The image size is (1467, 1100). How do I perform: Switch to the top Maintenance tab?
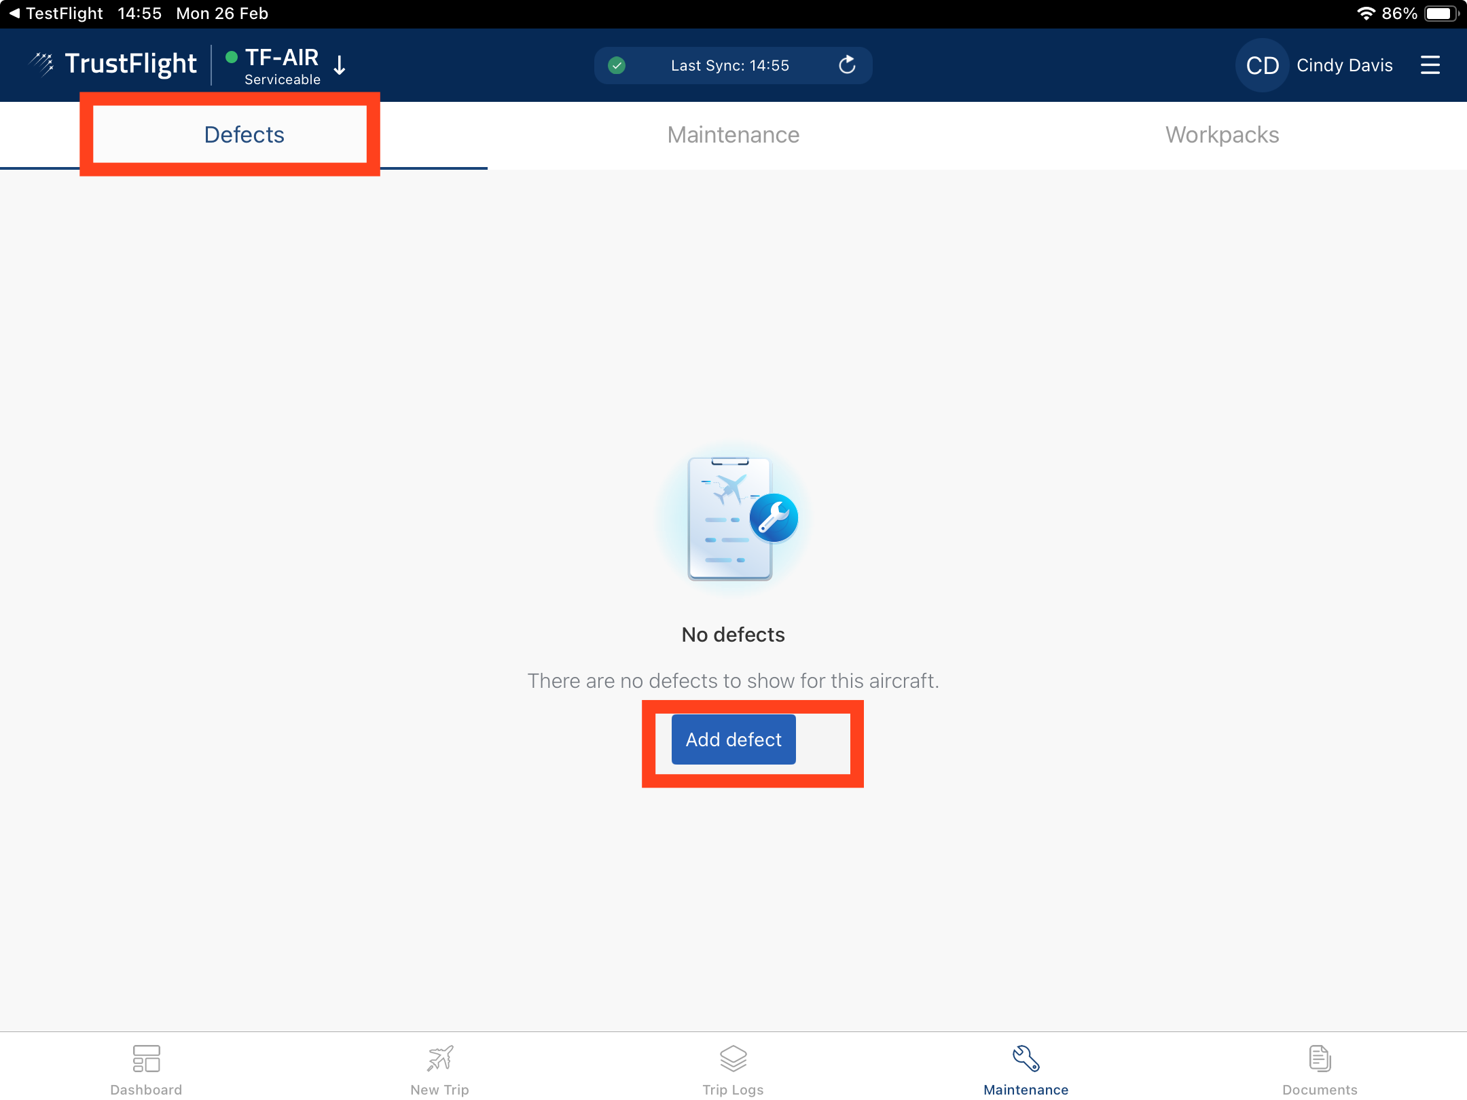coord(733,134)
